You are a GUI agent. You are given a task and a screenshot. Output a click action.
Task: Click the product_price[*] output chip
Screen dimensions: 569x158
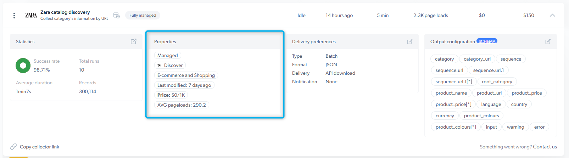453,104
